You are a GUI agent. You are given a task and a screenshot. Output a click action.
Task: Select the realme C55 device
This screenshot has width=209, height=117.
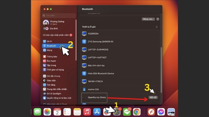click(x=120, y=89)
